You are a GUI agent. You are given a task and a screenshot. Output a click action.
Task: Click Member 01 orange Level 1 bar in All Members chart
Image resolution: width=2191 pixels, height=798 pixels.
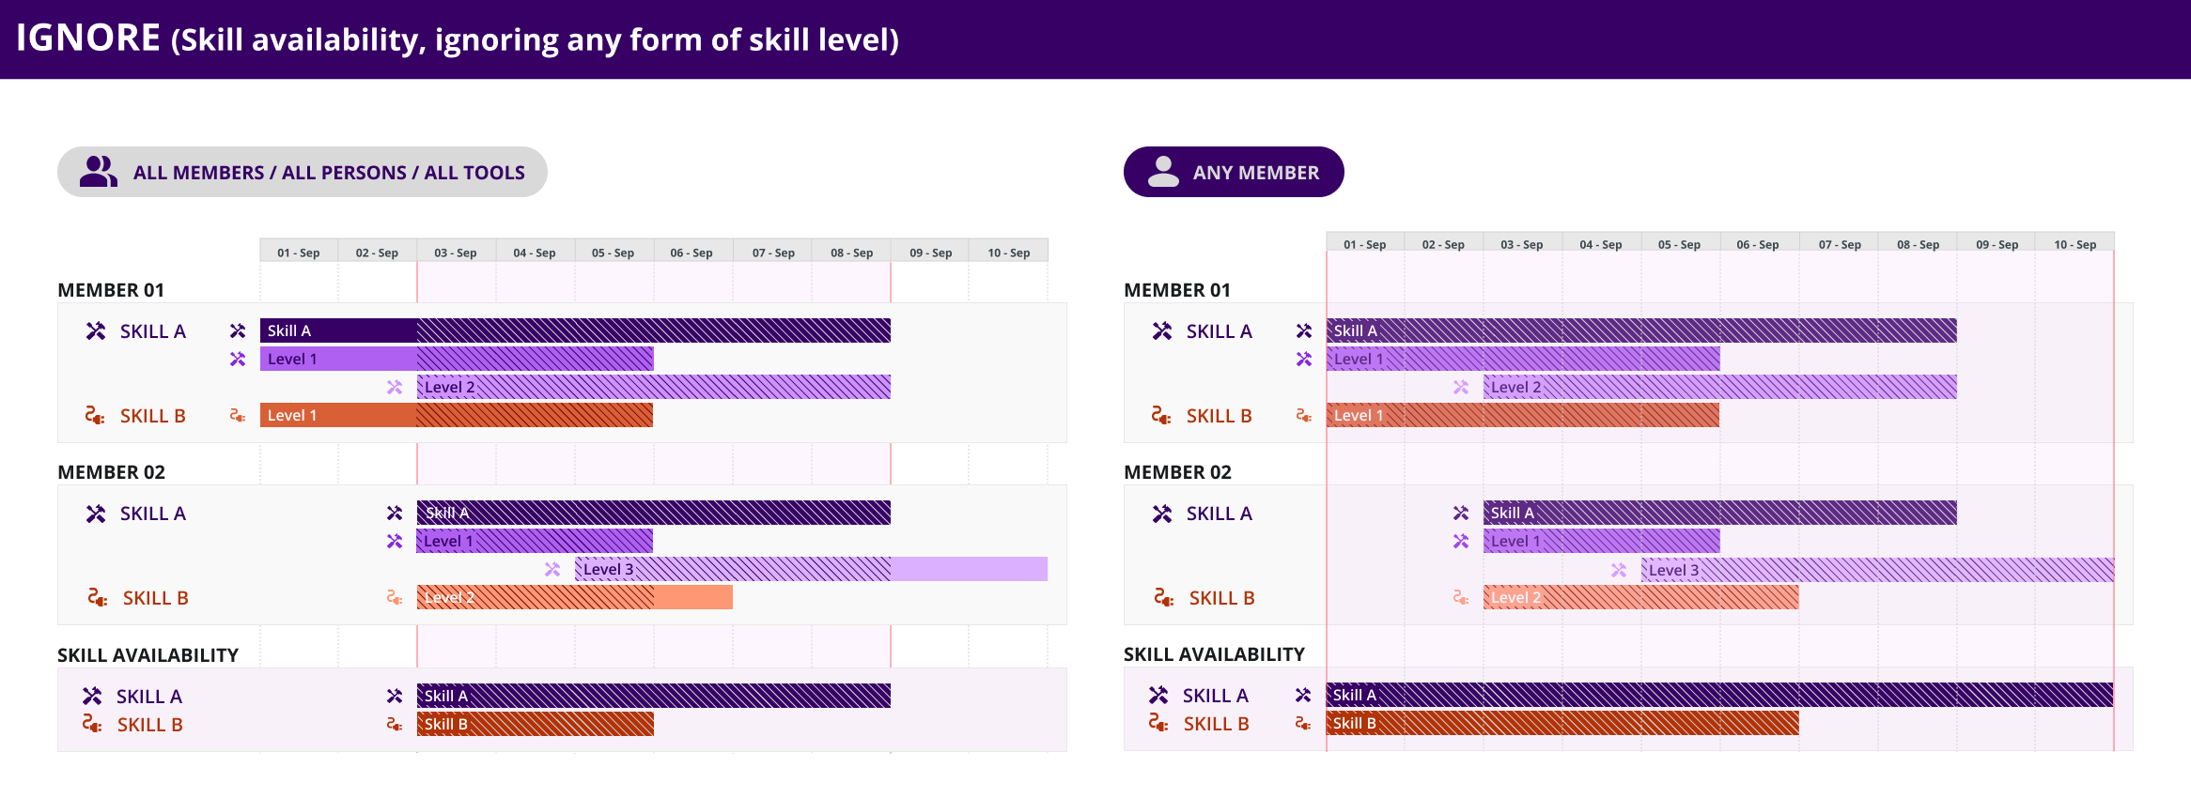(x=456, y=415)
